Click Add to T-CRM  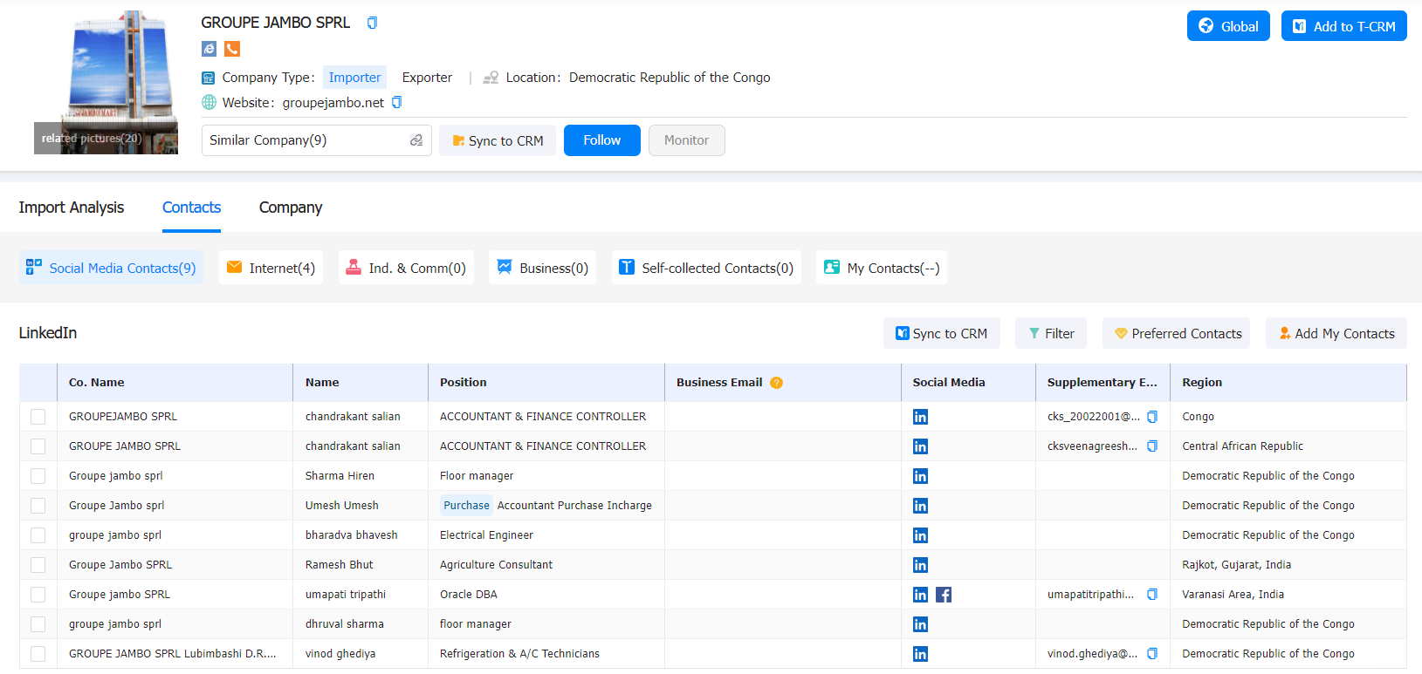click(1343, 26)
